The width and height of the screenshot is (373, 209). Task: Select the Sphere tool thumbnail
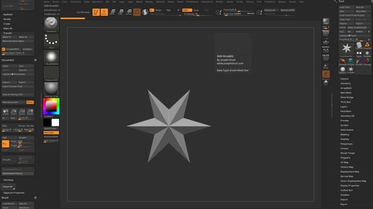pyautogui.click(x=343, y=70)
